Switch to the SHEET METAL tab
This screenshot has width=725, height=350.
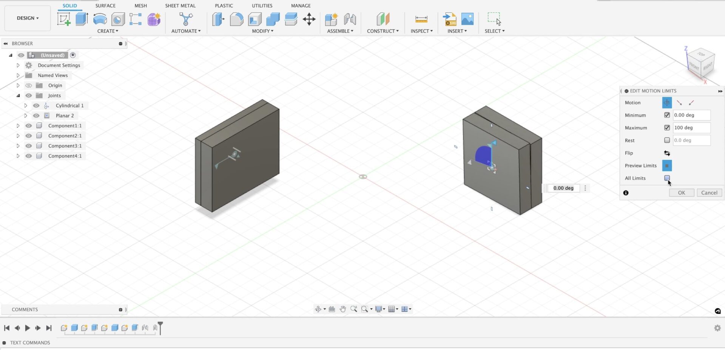(180, 6)
